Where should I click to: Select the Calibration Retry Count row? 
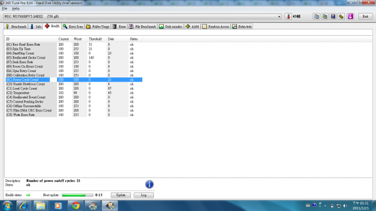pyautogui.click(x=74, y=75)
